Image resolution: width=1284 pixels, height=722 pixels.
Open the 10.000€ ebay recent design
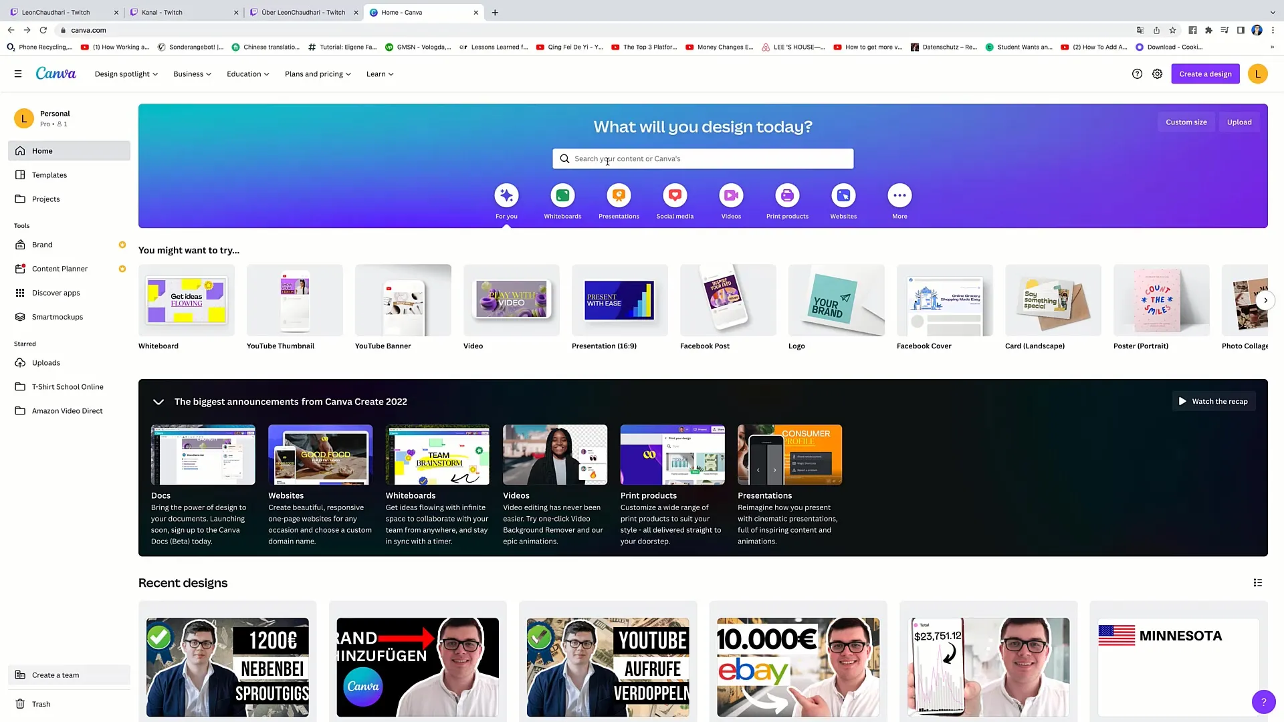point(798,667)
